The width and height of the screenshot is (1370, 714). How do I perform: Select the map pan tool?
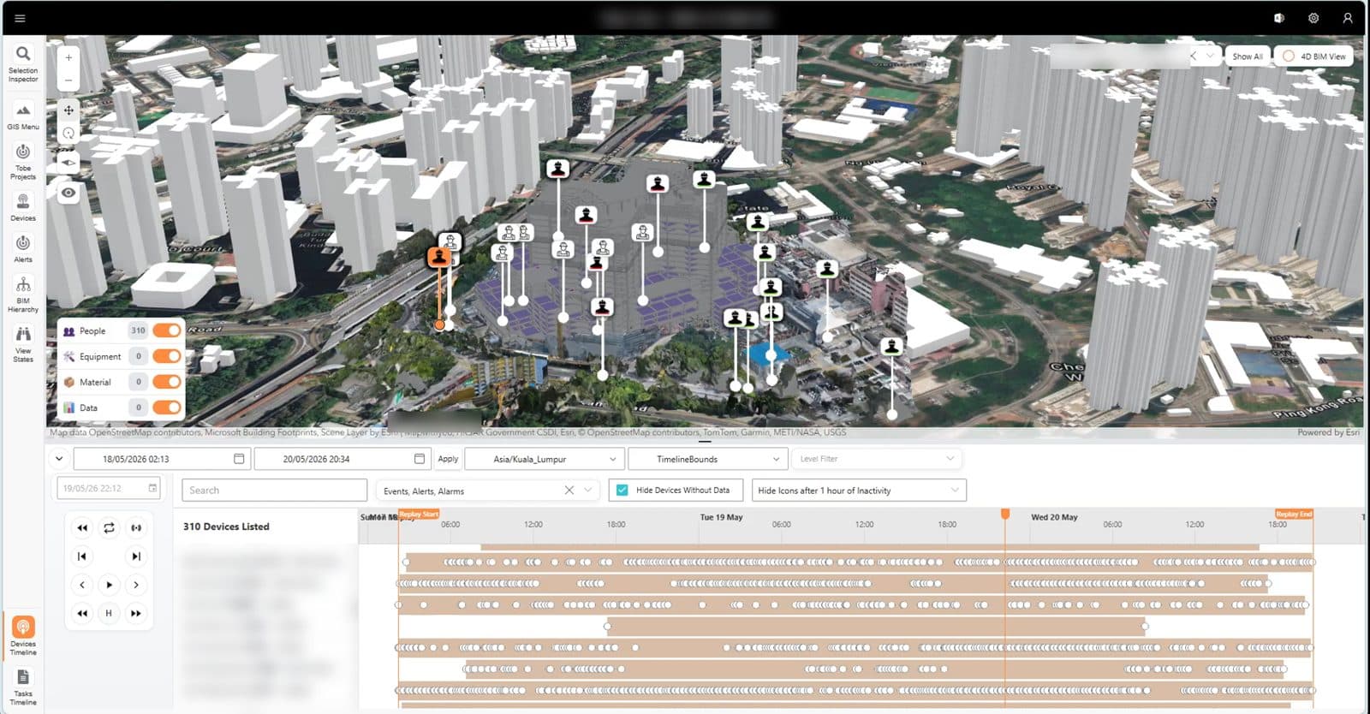(x=68, y=110)
